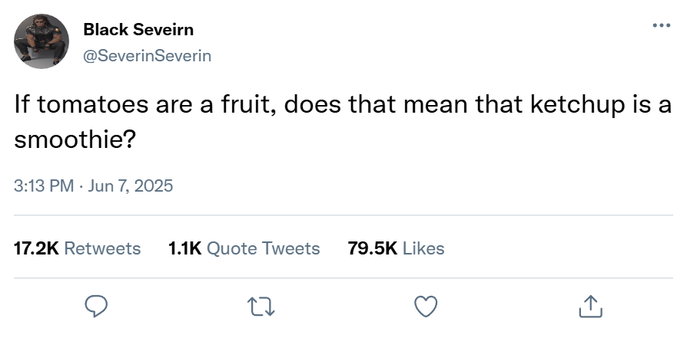Click the Jun 7, 2025 date
This screenshot has width=687, height=348.
(x=131, y=185)
